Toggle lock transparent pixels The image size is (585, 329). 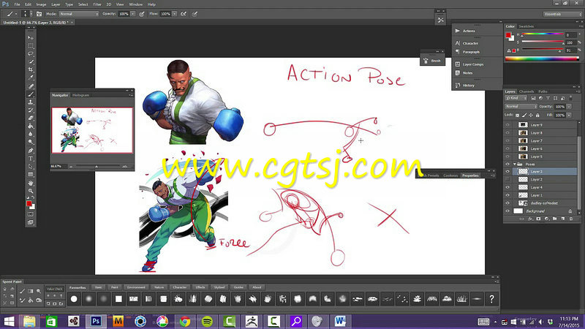518,116
